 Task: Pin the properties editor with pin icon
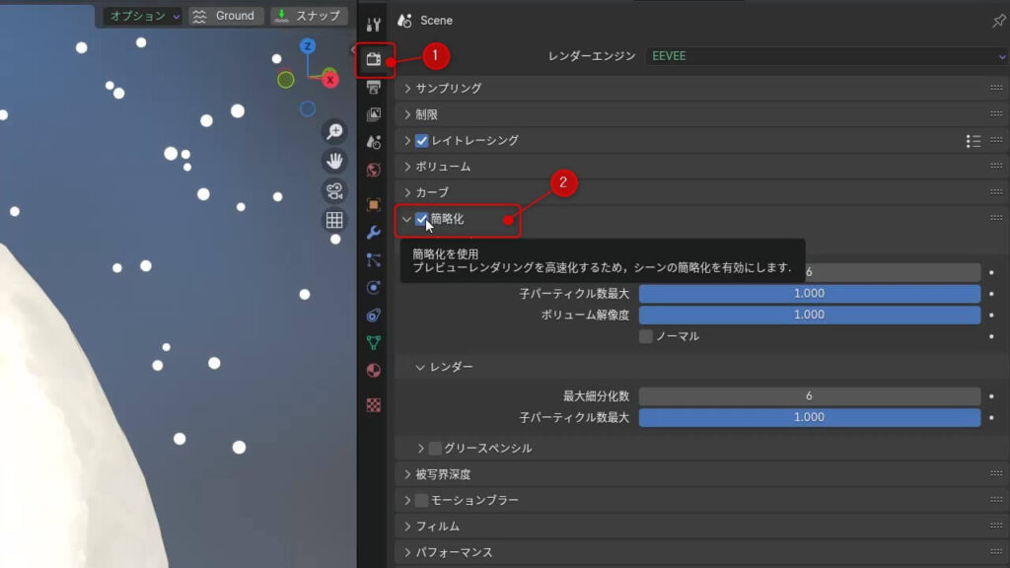(x=998, y=21)
